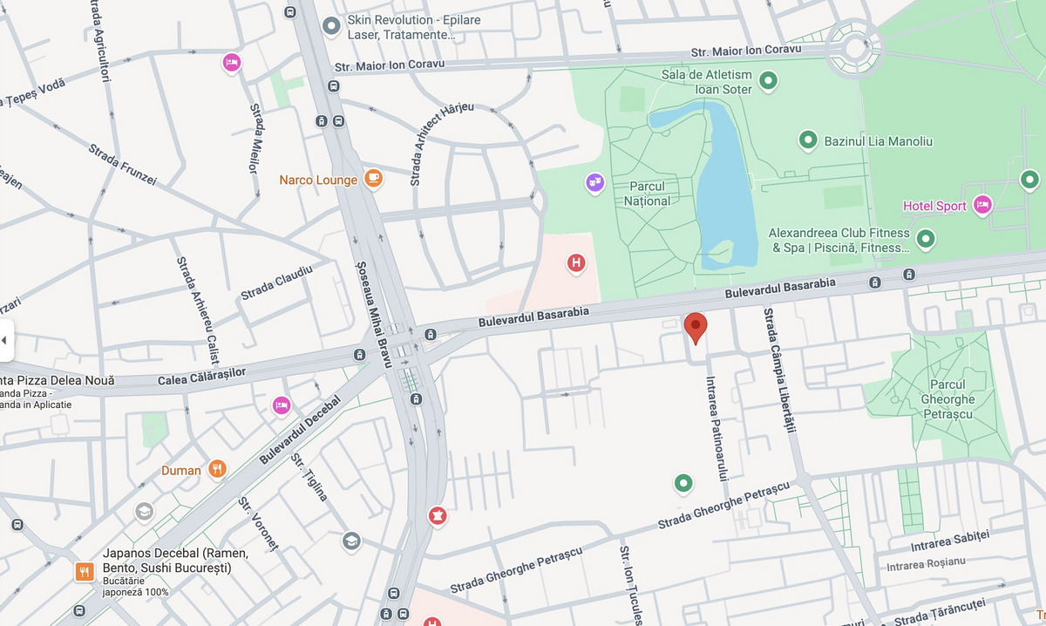Image resolution: width=1046 pixels, height=626 pixels.
Task: Select the Bazinul Lia Manoliu marker
Action: (808, 139)
